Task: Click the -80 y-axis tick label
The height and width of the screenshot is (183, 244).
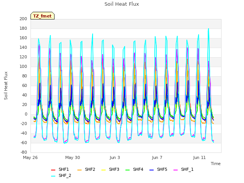Action: point(24,152)
